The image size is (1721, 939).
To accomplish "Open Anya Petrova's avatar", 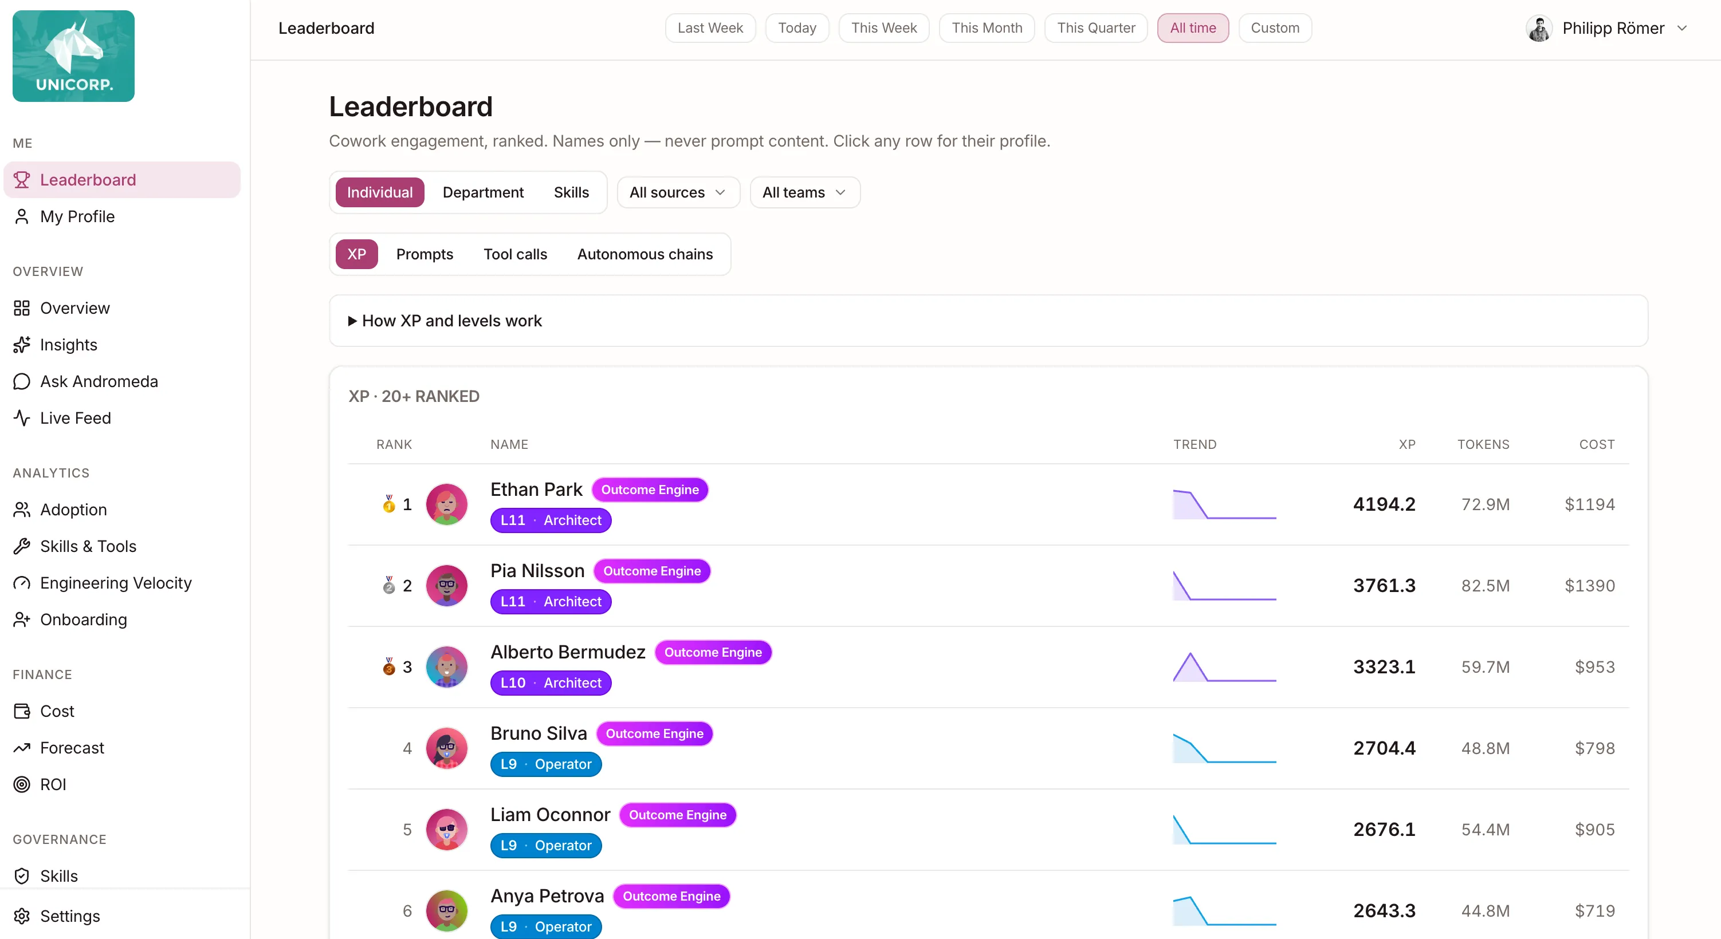I will [x=446, y=911].
